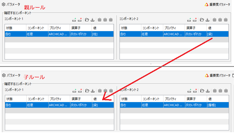Click save/download icon in lower コンポーネント 1 toolbar
This screenshot has width=234, height=134.
click(x=93, y=91)
